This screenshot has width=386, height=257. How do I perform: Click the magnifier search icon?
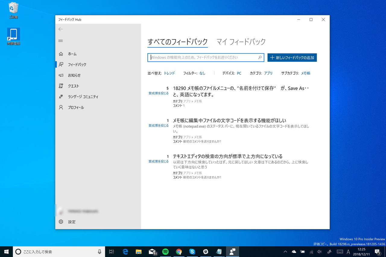(260, 58)
